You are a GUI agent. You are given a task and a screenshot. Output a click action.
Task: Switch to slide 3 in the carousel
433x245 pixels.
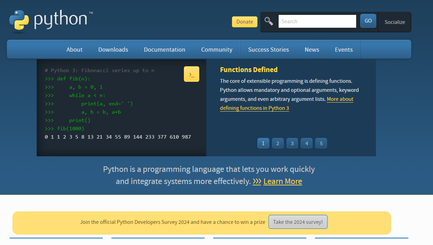292,143
